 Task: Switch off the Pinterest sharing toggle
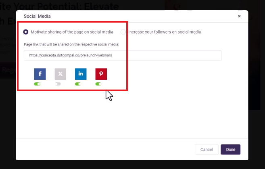pos(98,84)
